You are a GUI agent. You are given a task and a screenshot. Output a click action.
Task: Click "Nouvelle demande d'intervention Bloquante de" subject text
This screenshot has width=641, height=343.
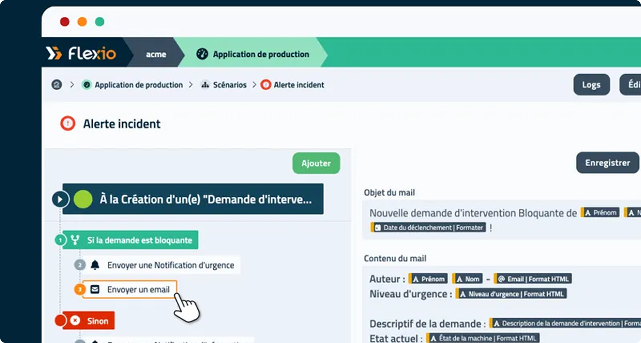click(473, 213)
